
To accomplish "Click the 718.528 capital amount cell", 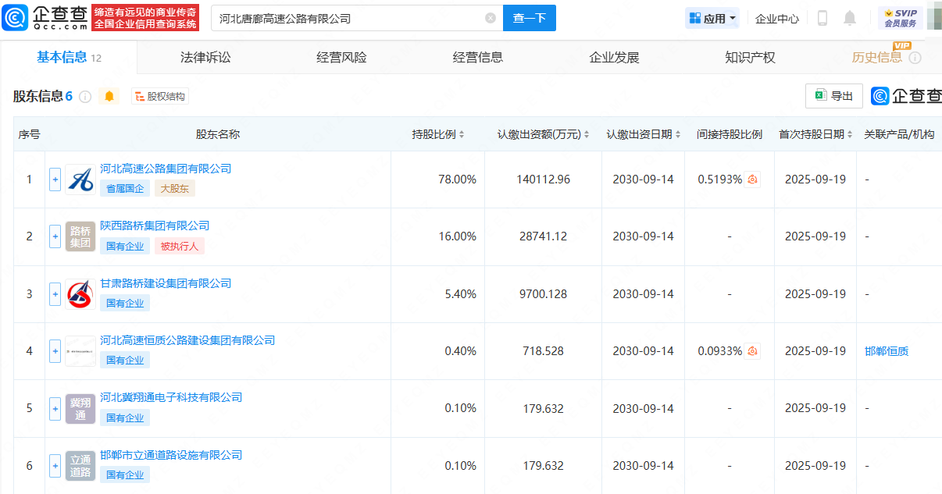I will tap(543, 350).
